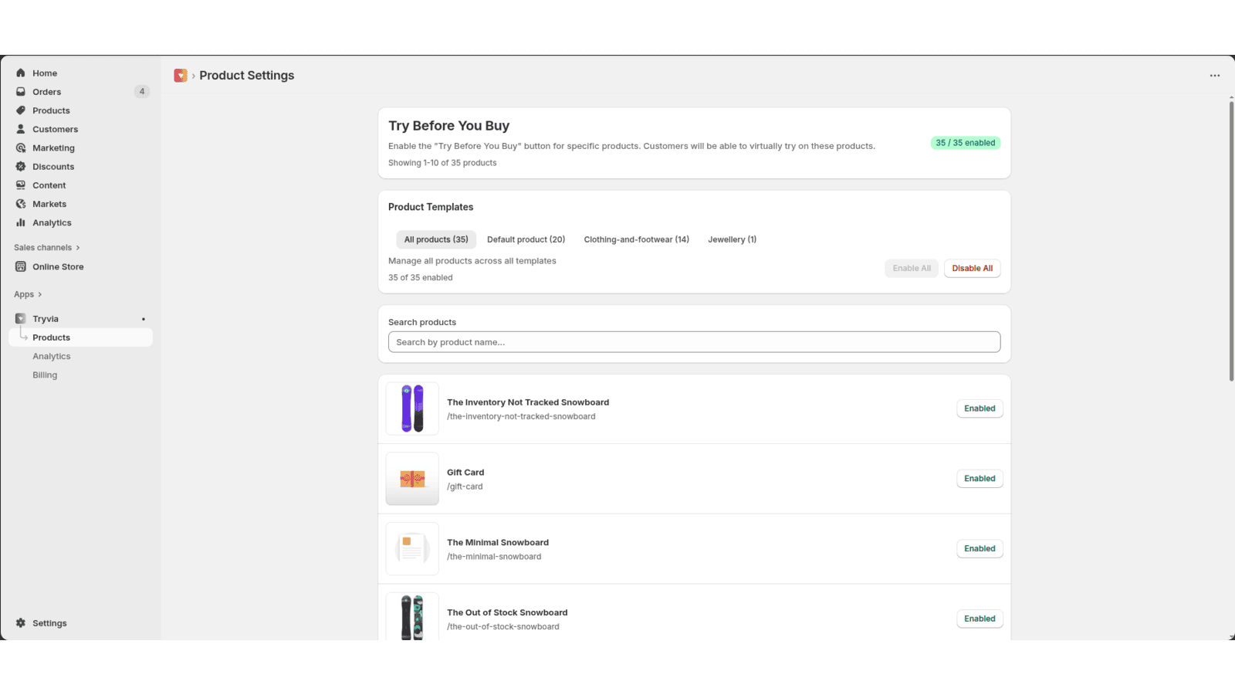The image size is (1235, 695).
Task: Expand the Sales channels section
Action: [44, 247]
